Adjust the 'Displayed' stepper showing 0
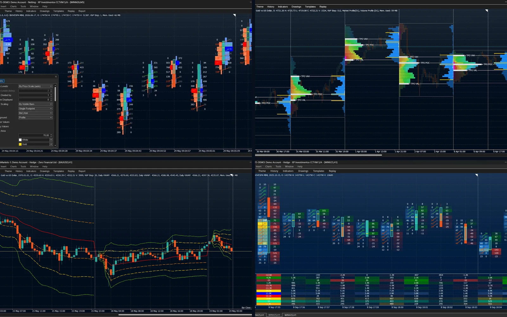 pos(51,100)
